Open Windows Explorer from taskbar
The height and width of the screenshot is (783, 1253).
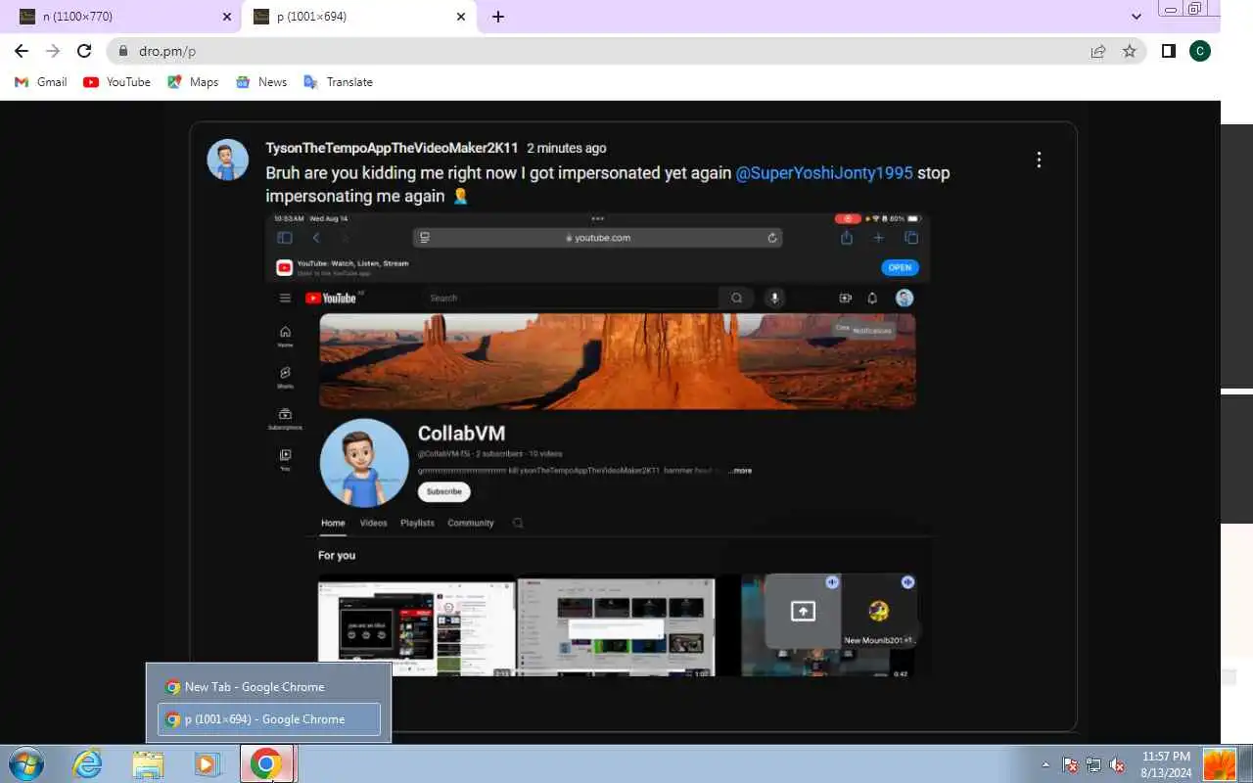(148, 763)
